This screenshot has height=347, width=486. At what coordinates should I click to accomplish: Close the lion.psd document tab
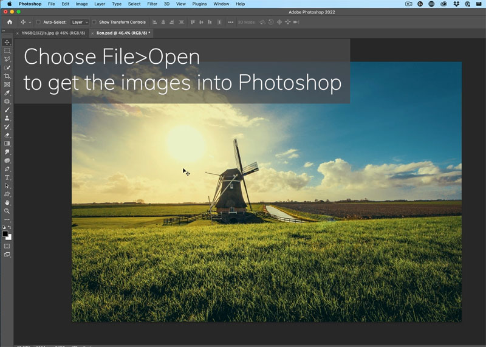click(92, 33)
